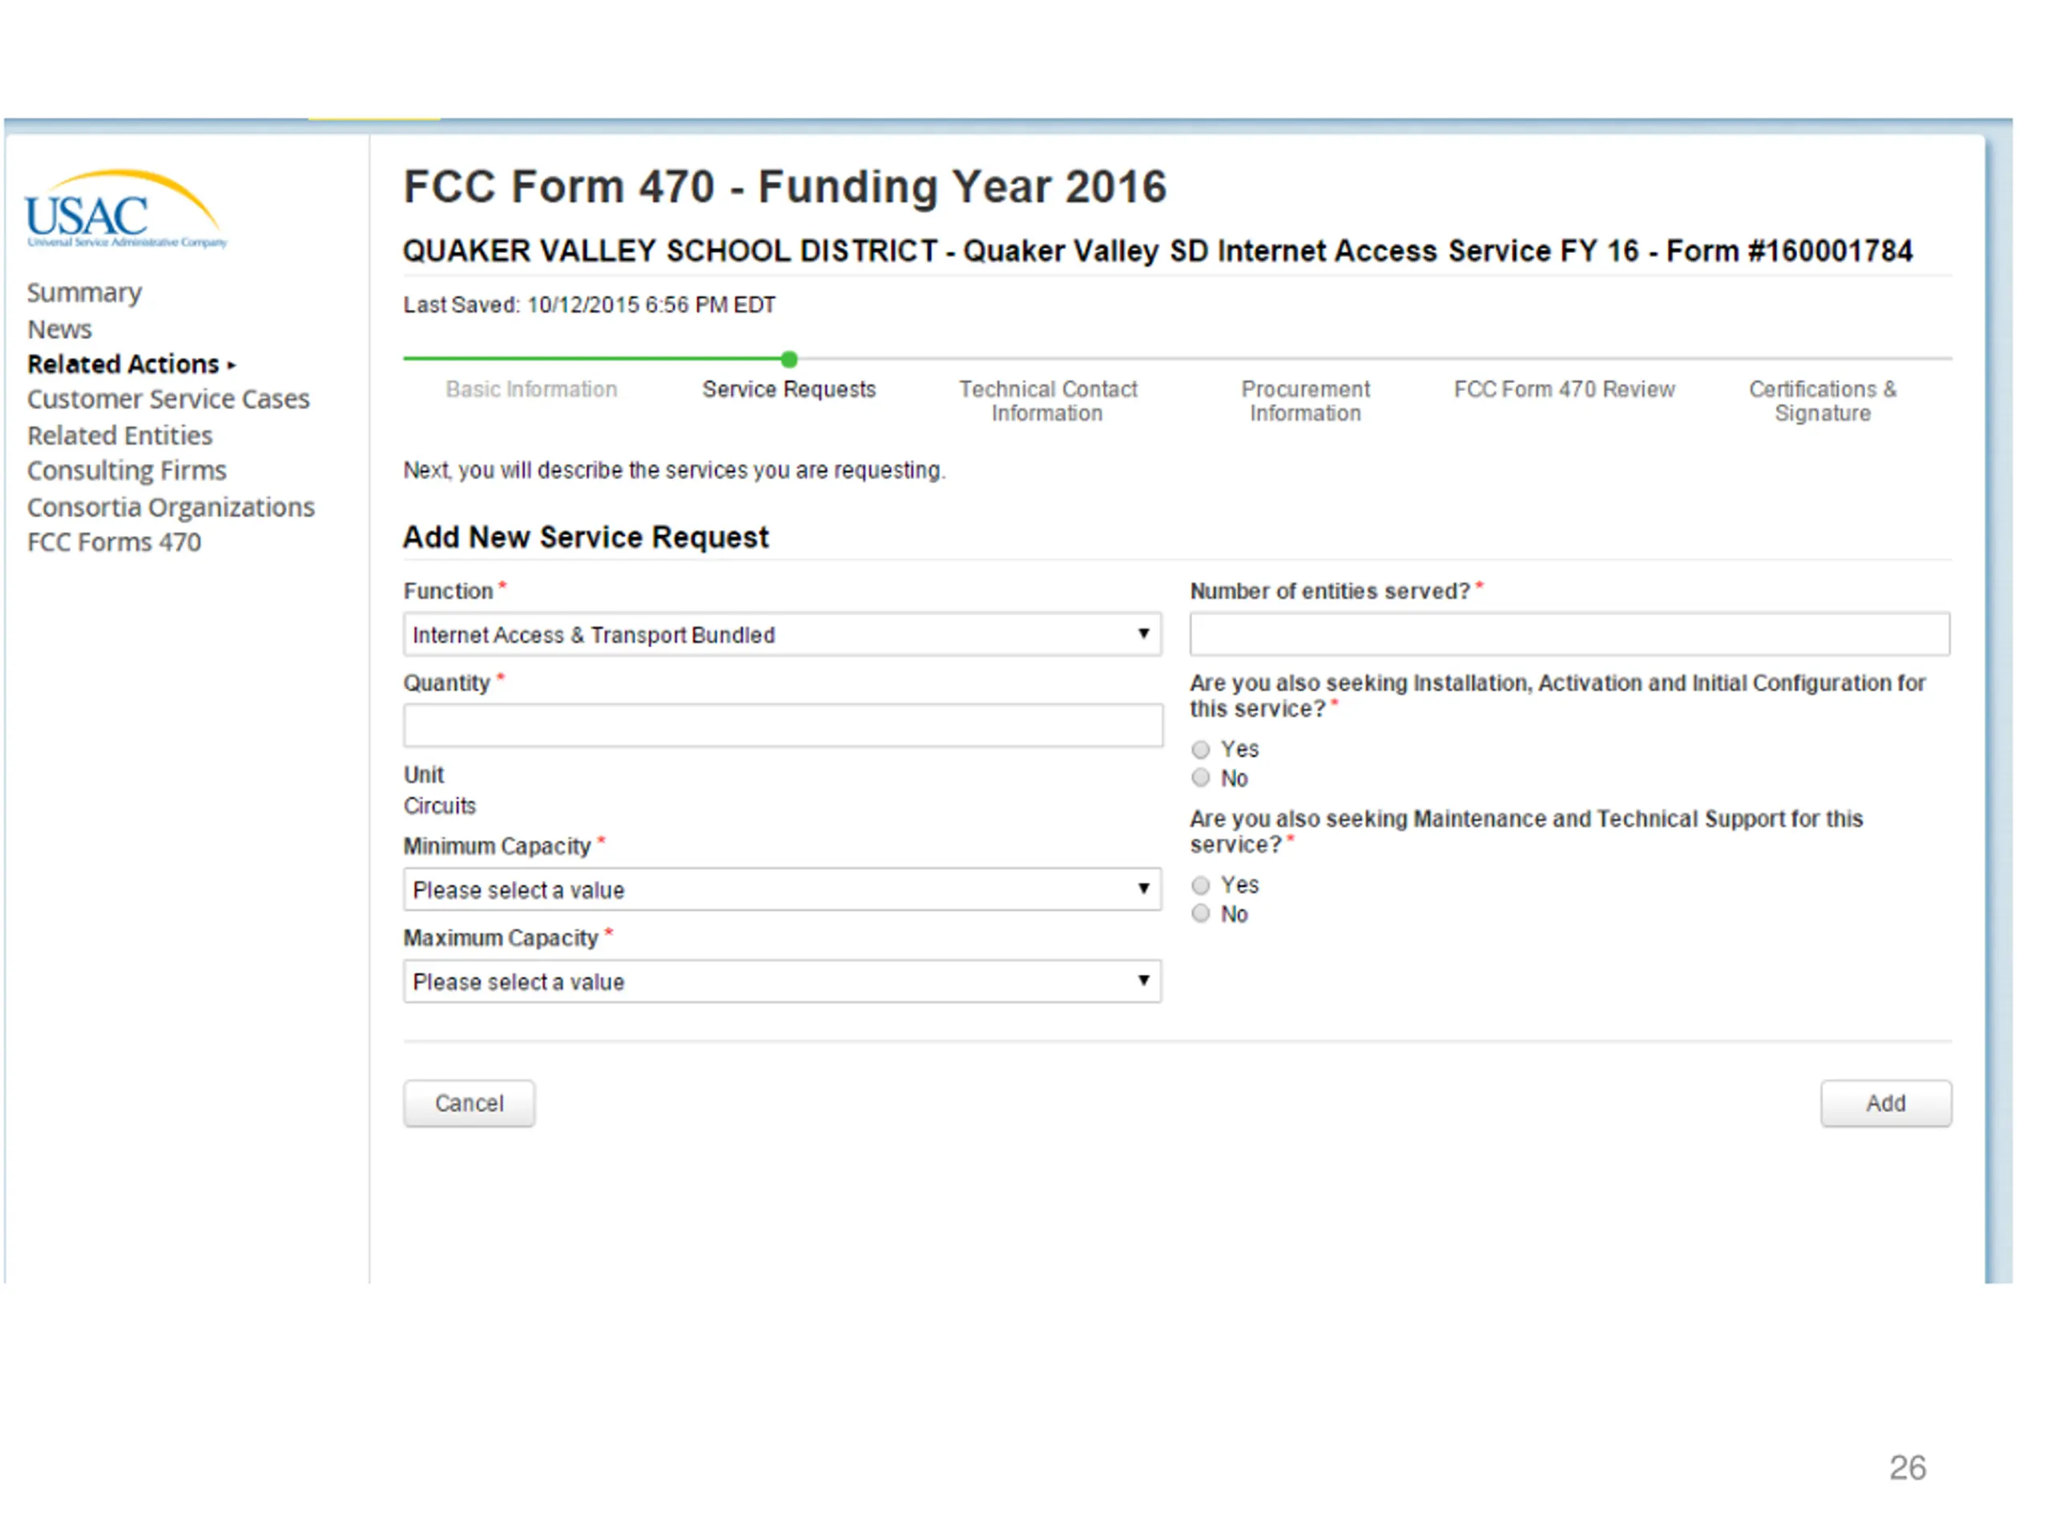The image size is (2051, 1538).
Task: Select Yes for Installation and Activation
Action: pos(1201,749)
